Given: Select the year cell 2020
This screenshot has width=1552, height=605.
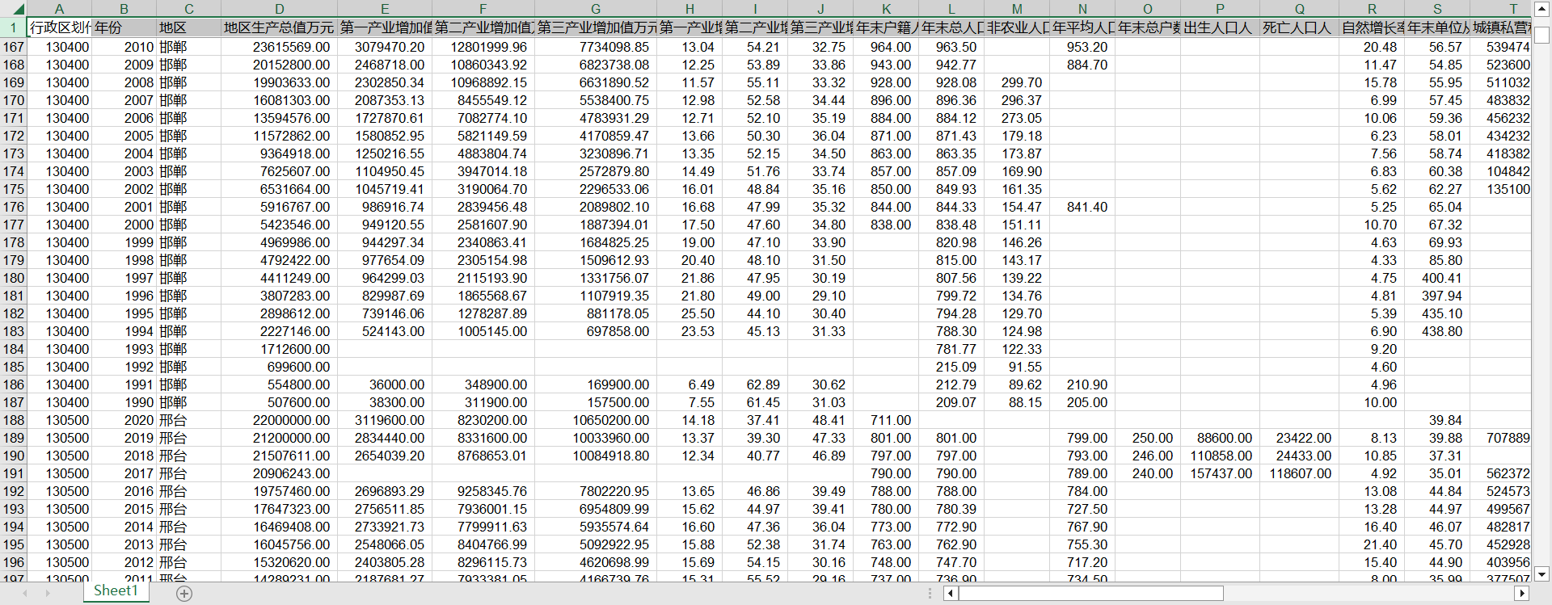Looking at the screenshot, I should click(124, 420).
